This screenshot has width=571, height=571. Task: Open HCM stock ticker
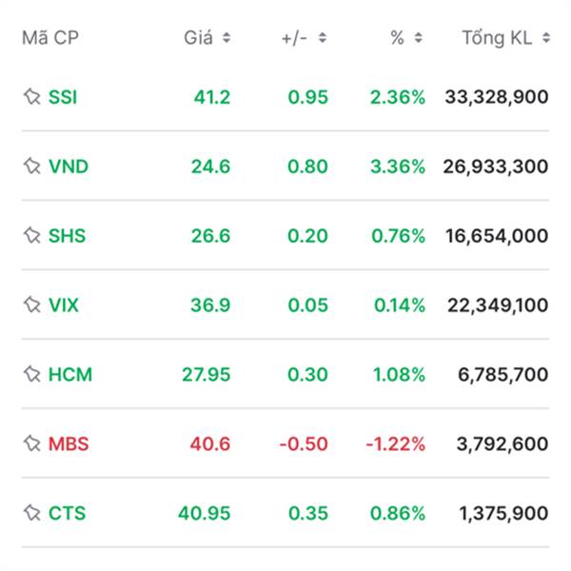[x=70, y=374]
